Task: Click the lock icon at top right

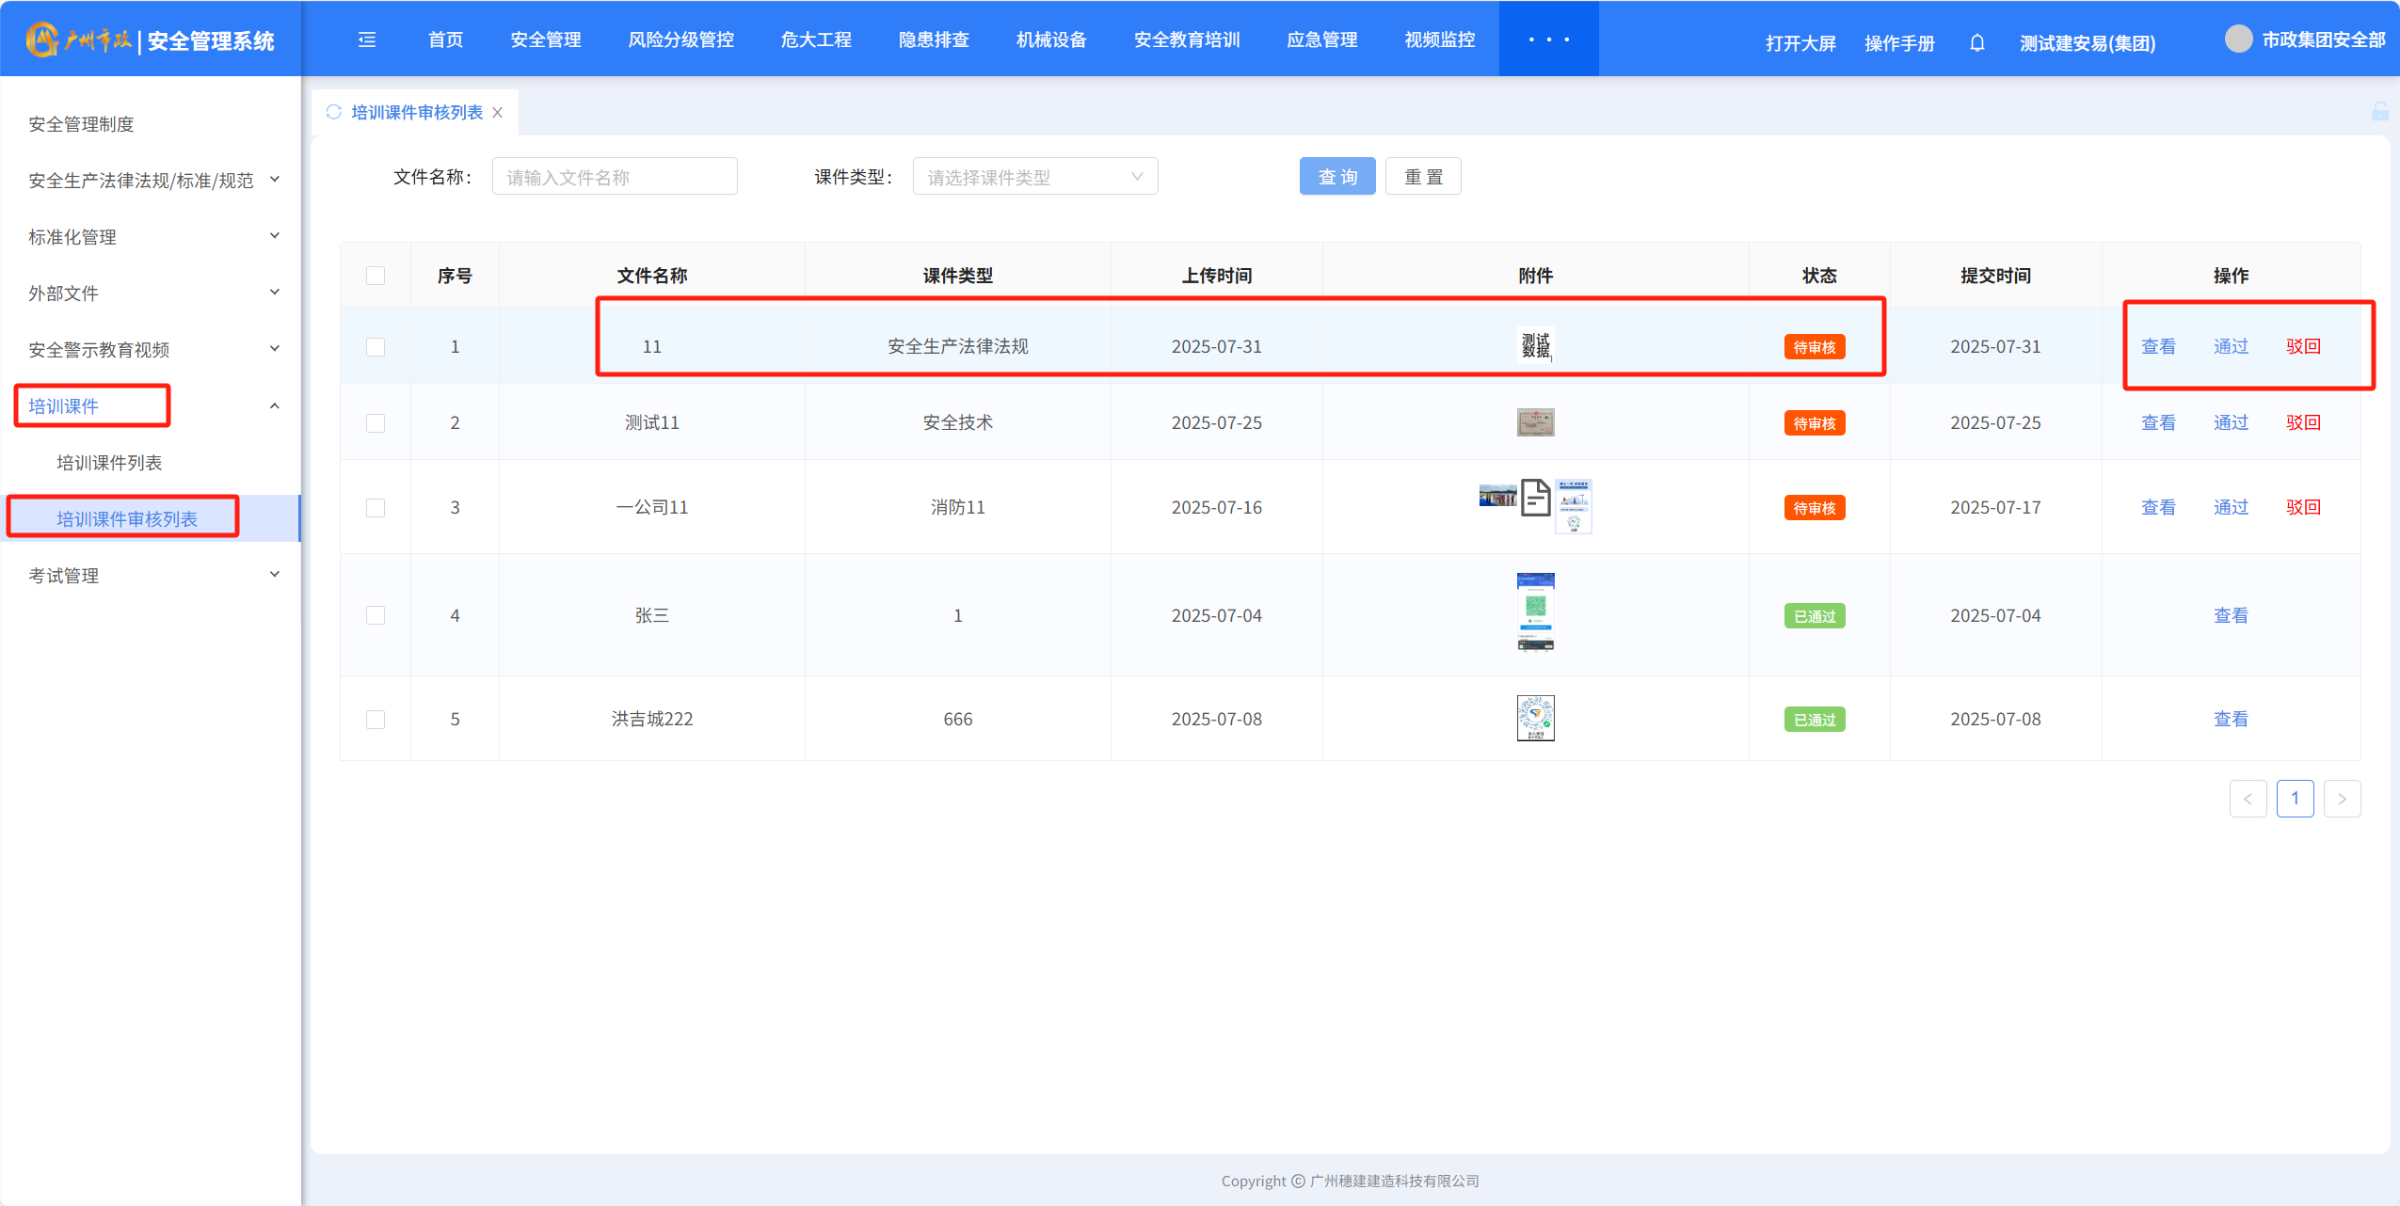Action: point(2379,112)
